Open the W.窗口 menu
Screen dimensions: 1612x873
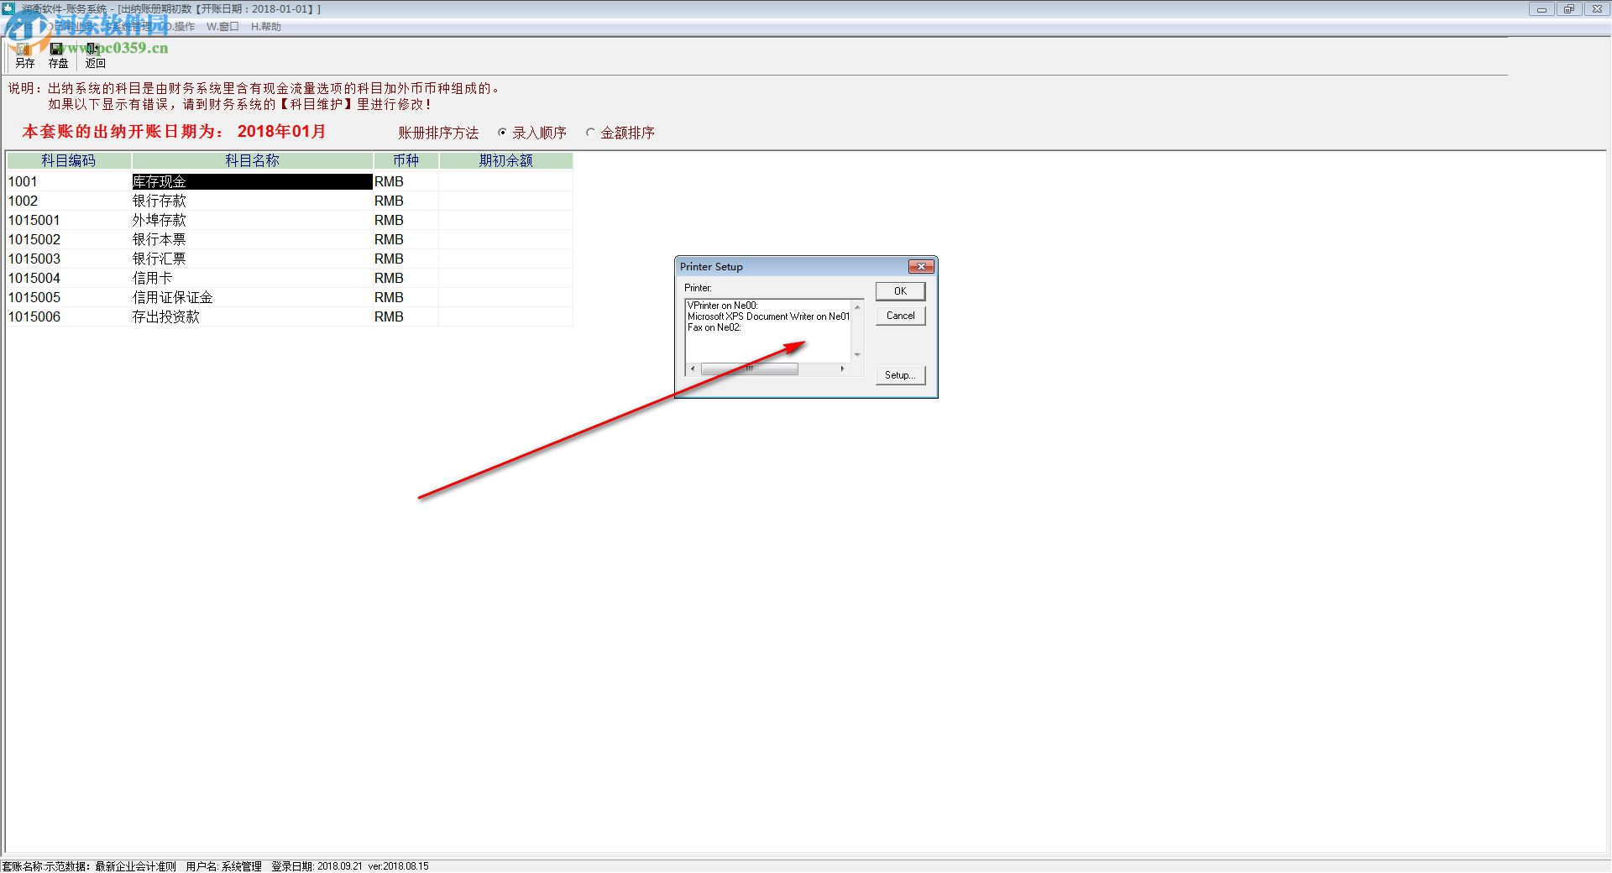[222, 27]
